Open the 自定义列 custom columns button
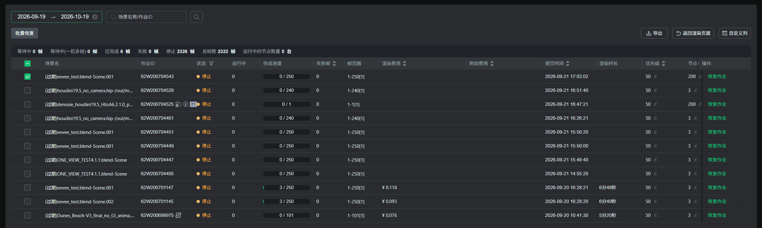The height and width of the screenshot is (228, 762). tap(734, 33)
